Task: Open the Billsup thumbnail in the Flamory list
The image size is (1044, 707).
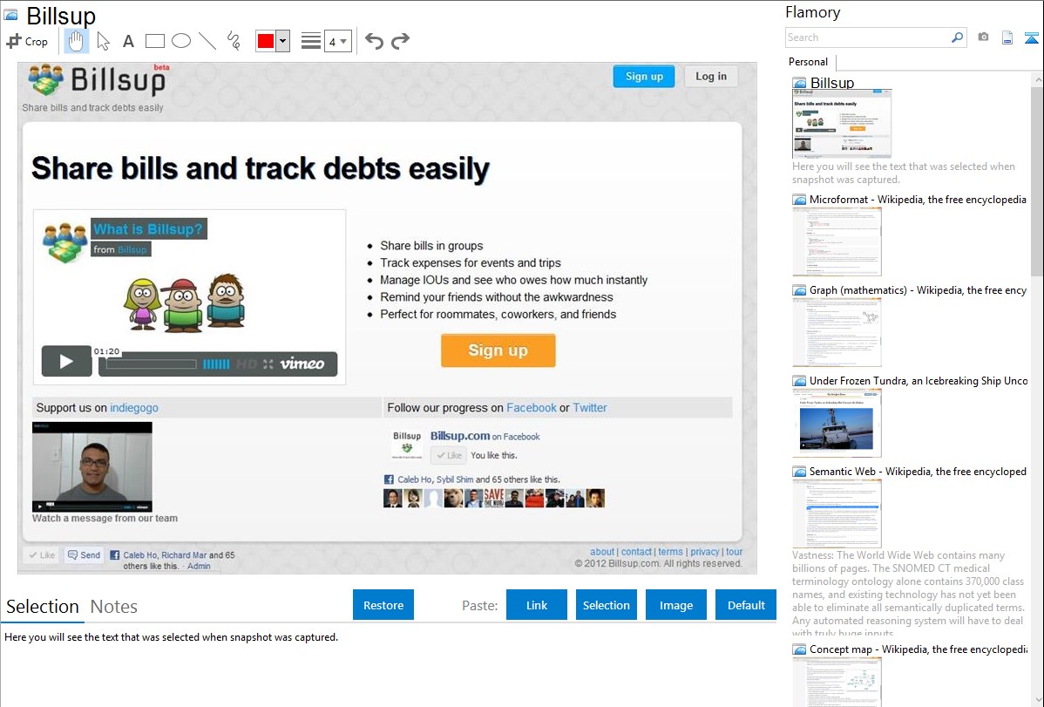Action: (842, 123)
